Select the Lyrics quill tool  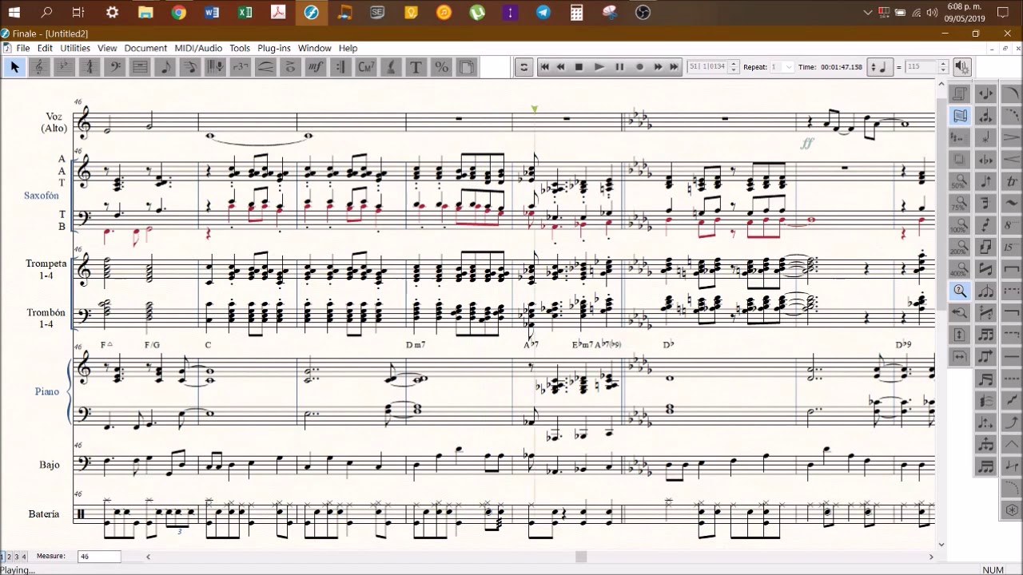click(391, 67)
